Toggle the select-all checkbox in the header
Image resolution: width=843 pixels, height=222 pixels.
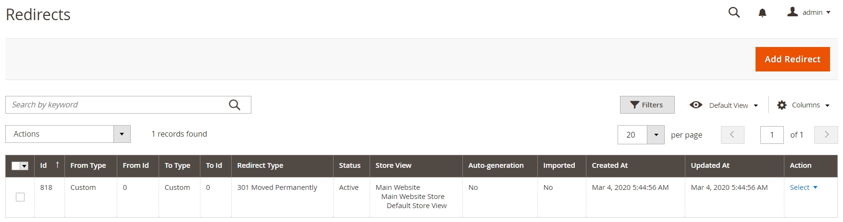[x=16, y=166]
